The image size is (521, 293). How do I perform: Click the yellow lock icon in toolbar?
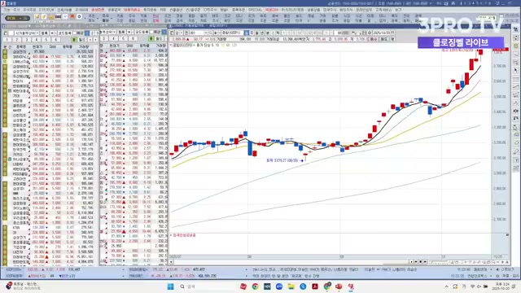pyautogui.click(x=50, y=16)
